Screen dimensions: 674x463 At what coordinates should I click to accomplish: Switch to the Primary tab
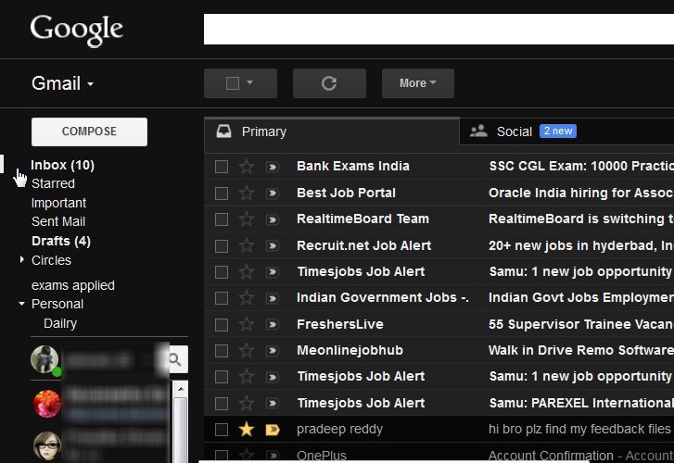click(x=332, y=131)
